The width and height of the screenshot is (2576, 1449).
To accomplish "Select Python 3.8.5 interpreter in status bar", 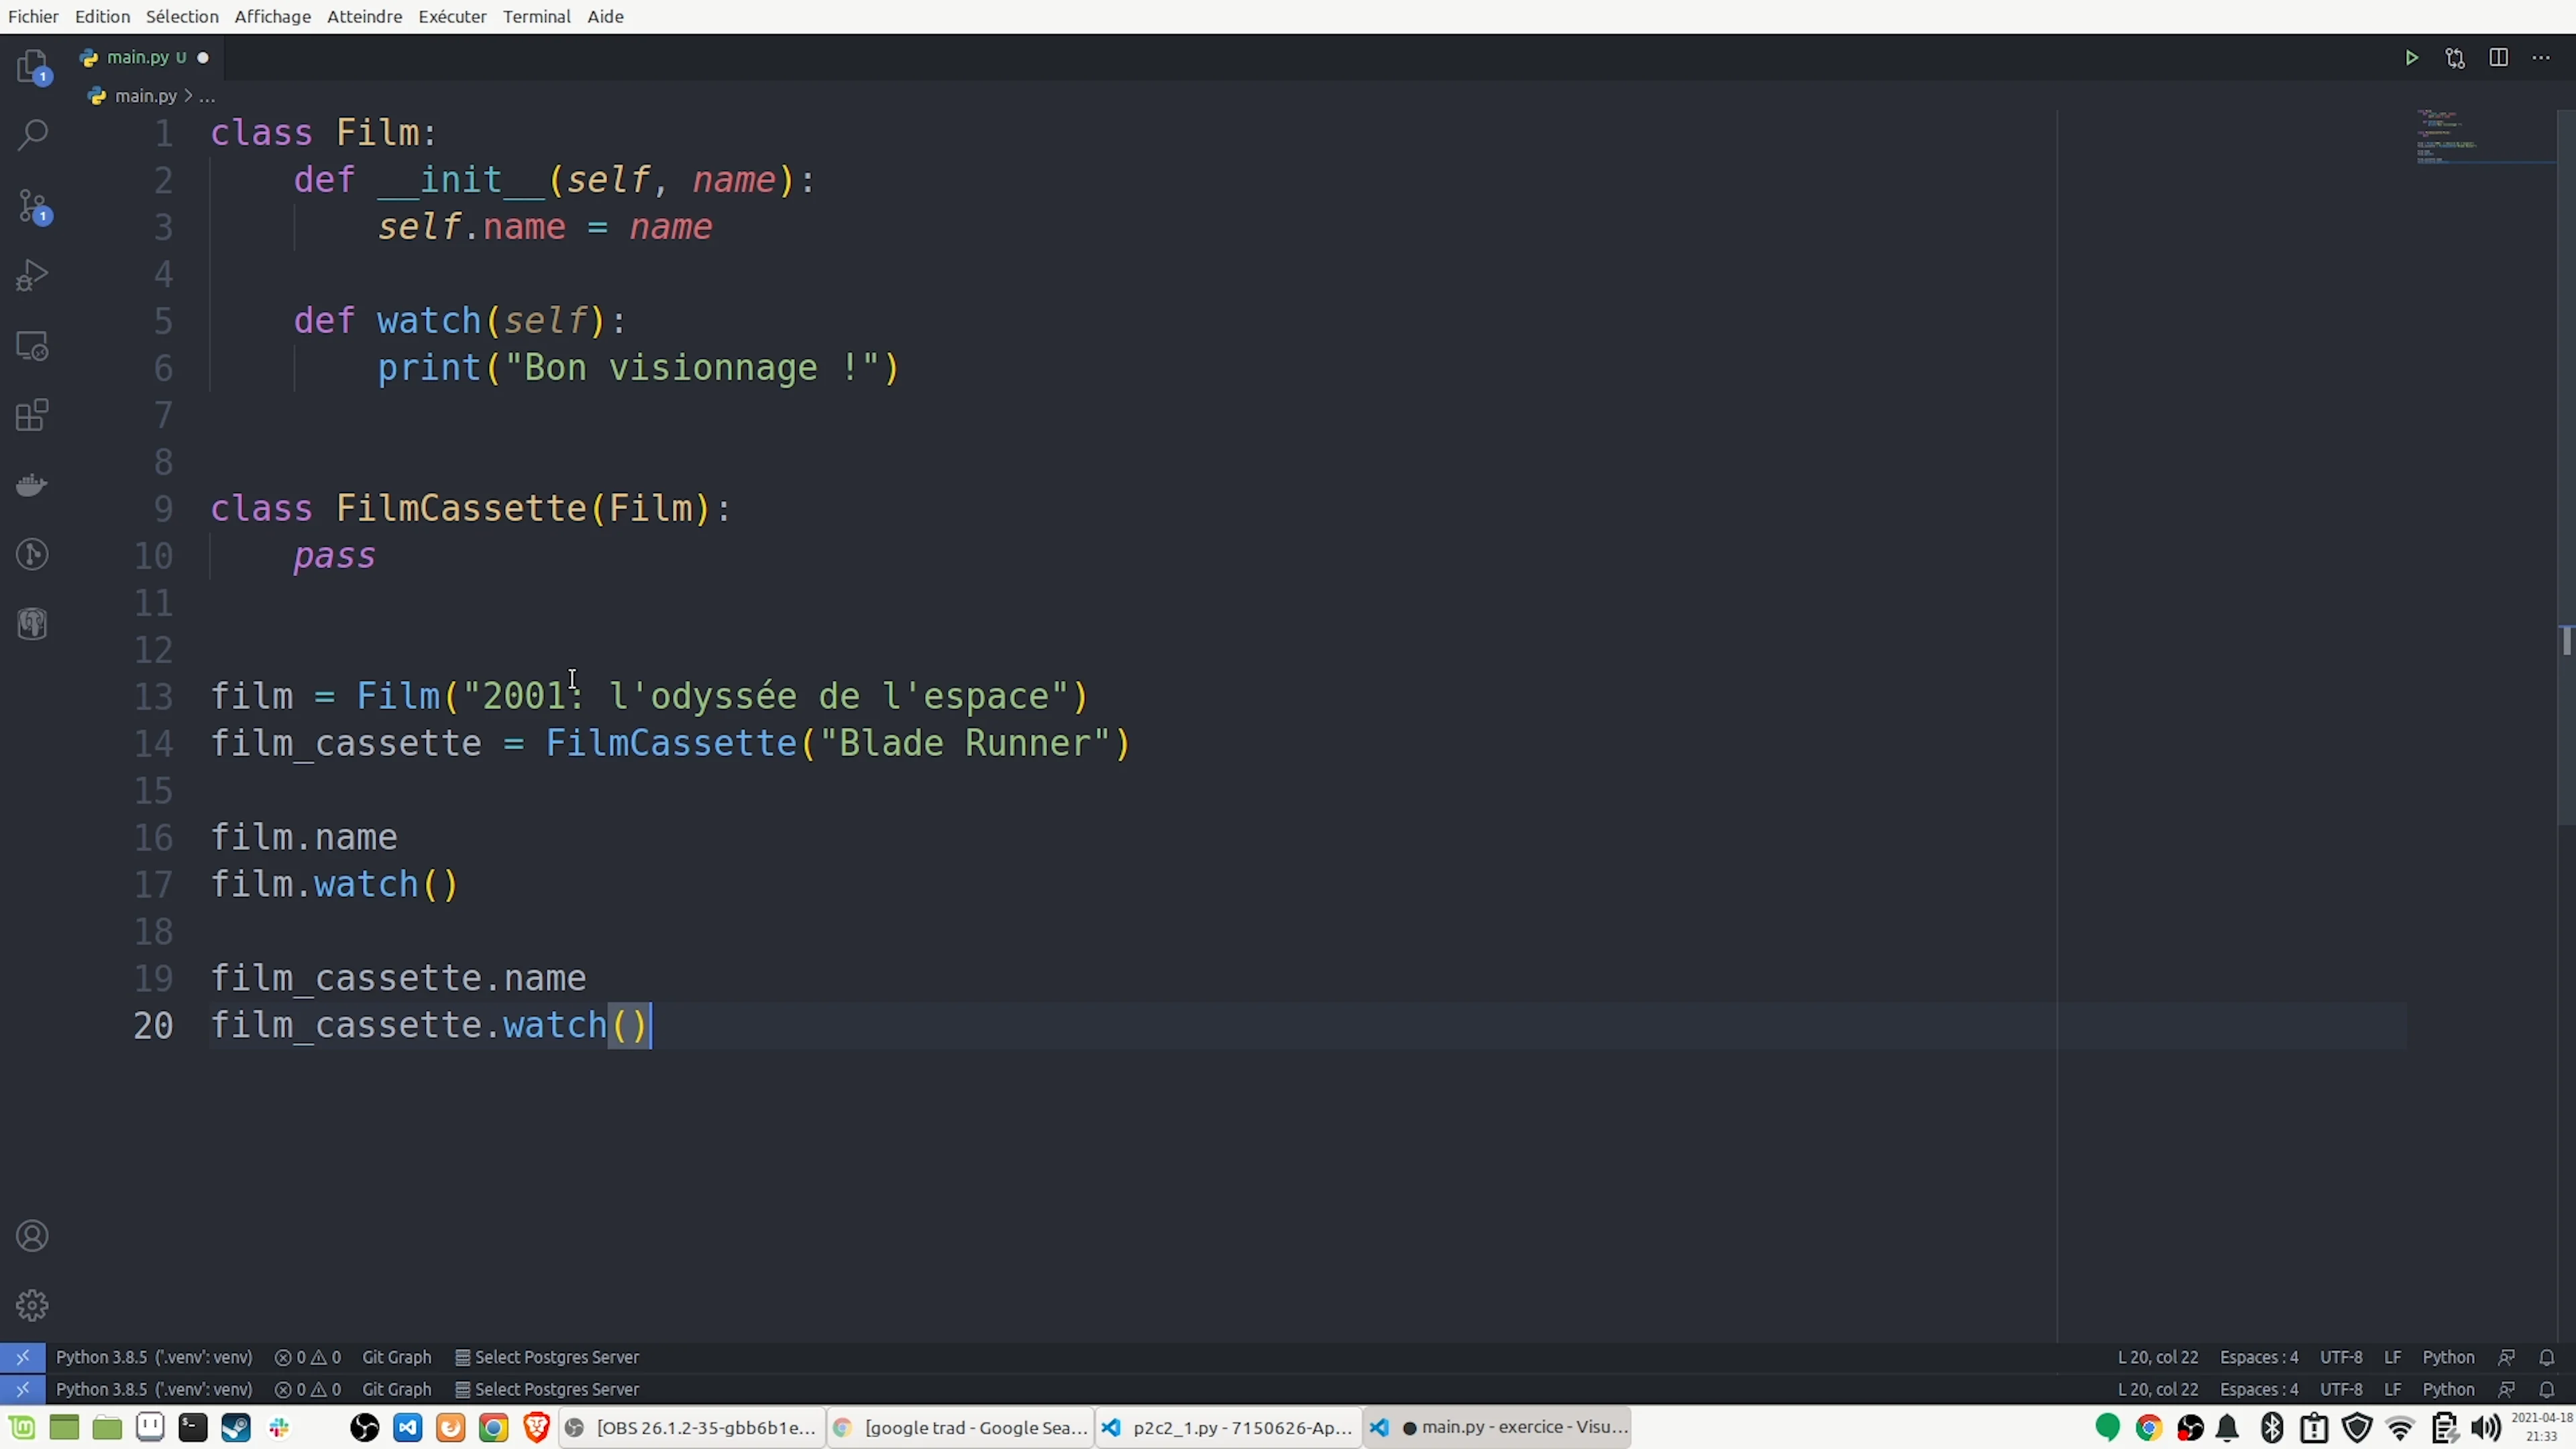I will tap(154, 1357).
